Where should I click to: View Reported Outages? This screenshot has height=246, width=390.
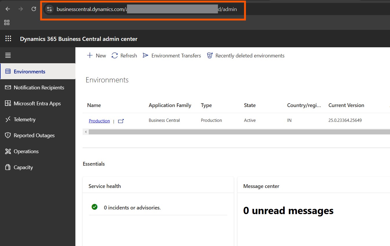34,135
